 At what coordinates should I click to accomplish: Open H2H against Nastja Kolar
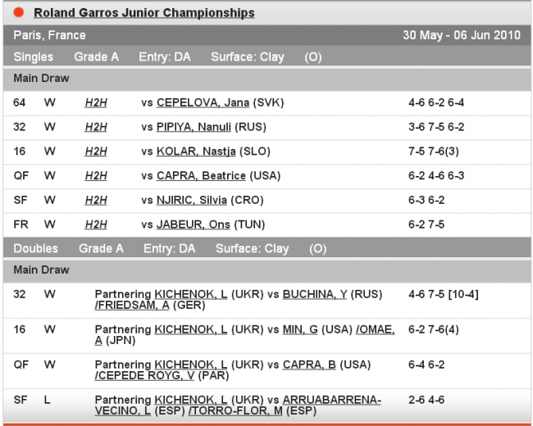click(96, 152)
